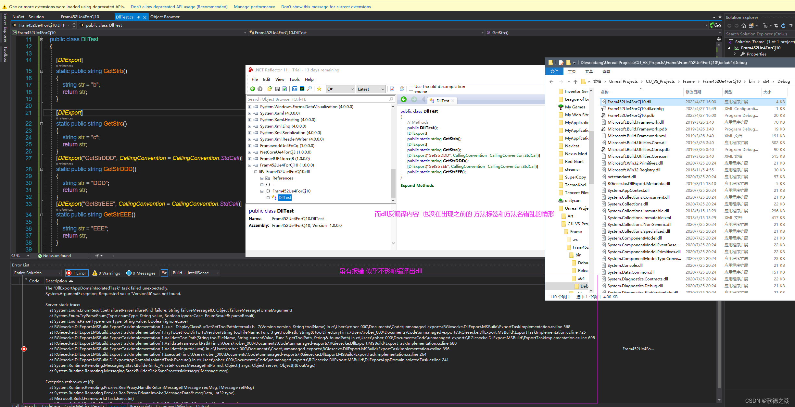The image size is (795, 407).
Task: Click Don't allow deprecated API usage link
Action: (x=179, y=6)
